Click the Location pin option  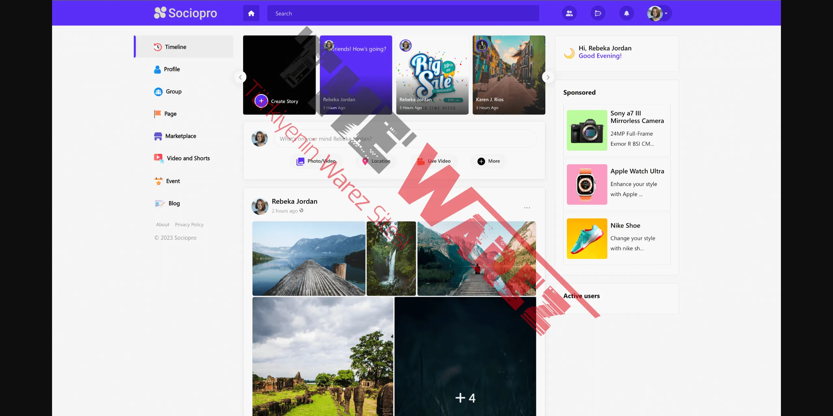(x=376, y=161)
